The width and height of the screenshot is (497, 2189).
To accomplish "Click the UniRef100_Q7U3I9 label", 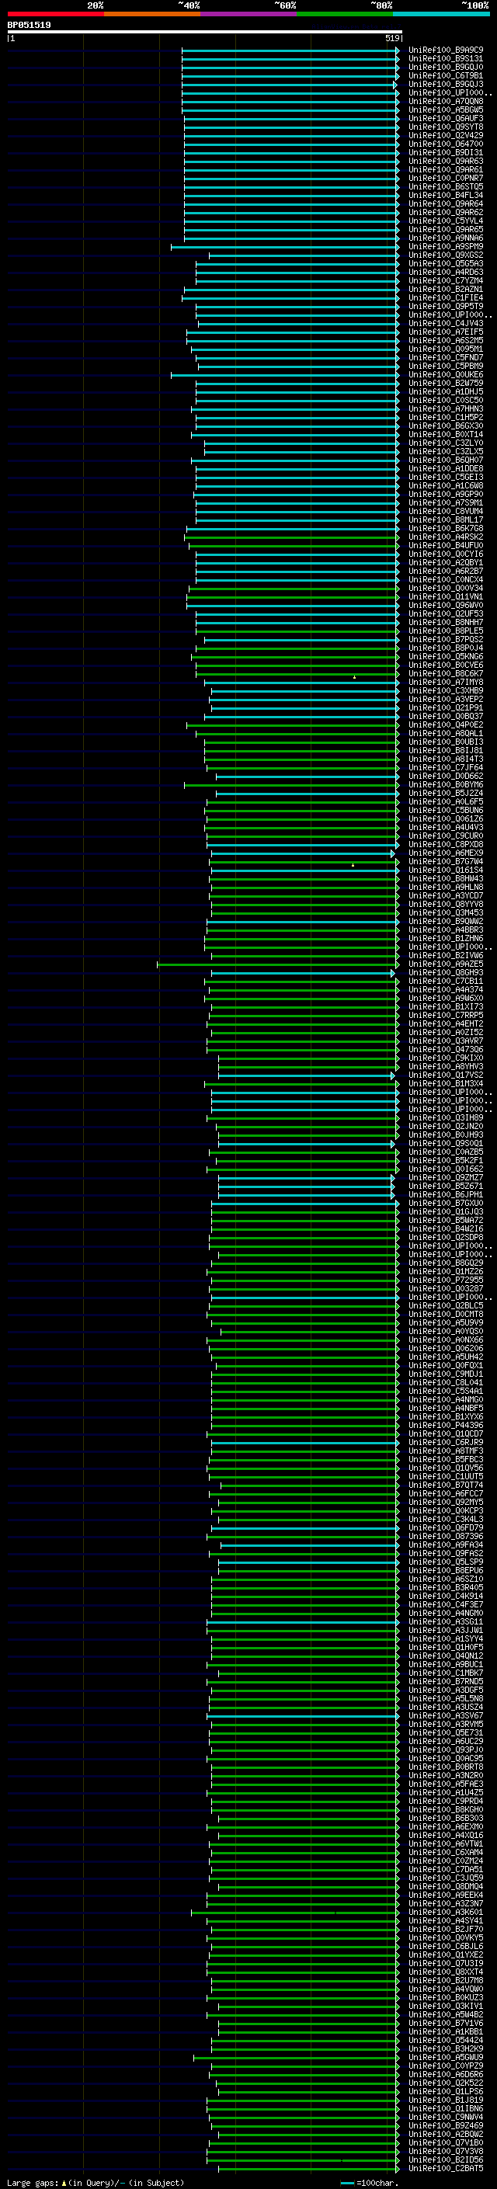I will (446, 1963).
